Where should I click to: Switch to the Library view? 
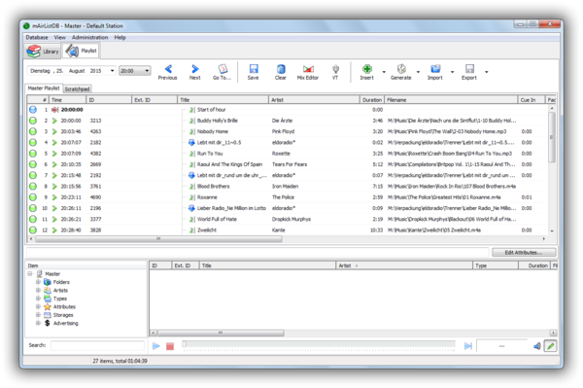43,52
